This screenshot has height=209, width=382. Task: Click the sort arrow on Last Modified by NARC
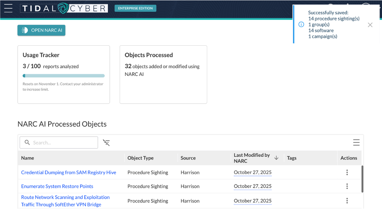(276, 158)
